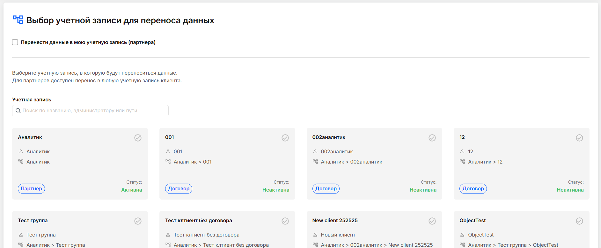Select the ObjectTest checkmark icon

pyautogui.click(x=579, y=221)
